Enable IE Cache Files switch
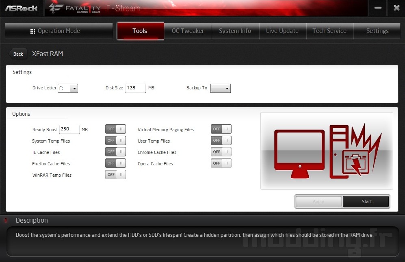Image resolution: width=405 pixels, height=262 pixels. coord(115,152)
